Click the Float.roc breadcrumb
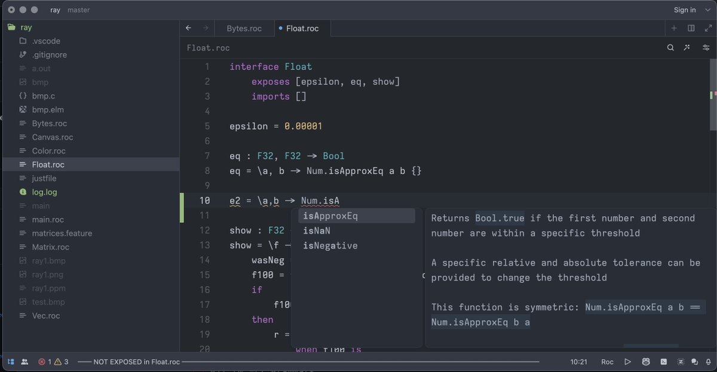 click(208, 48)
